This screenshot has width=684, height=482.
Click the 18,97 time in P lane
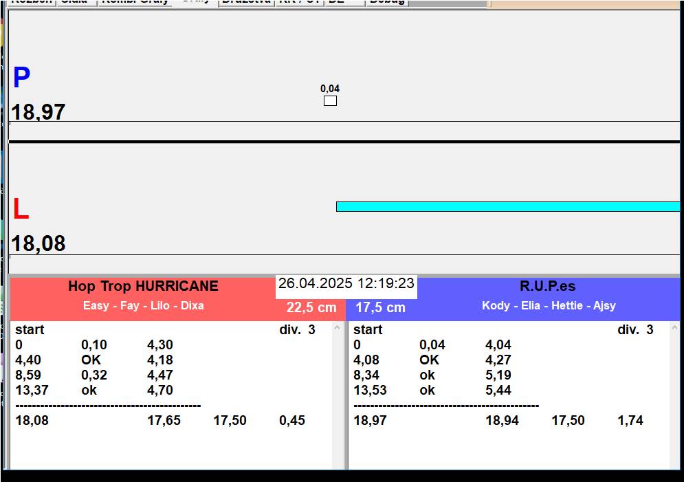tap(38, 112)
